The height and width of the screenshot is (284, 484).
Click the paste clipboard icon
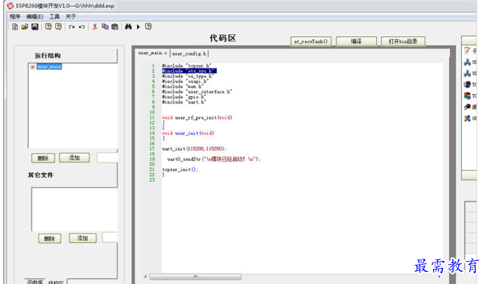[115, 27]
